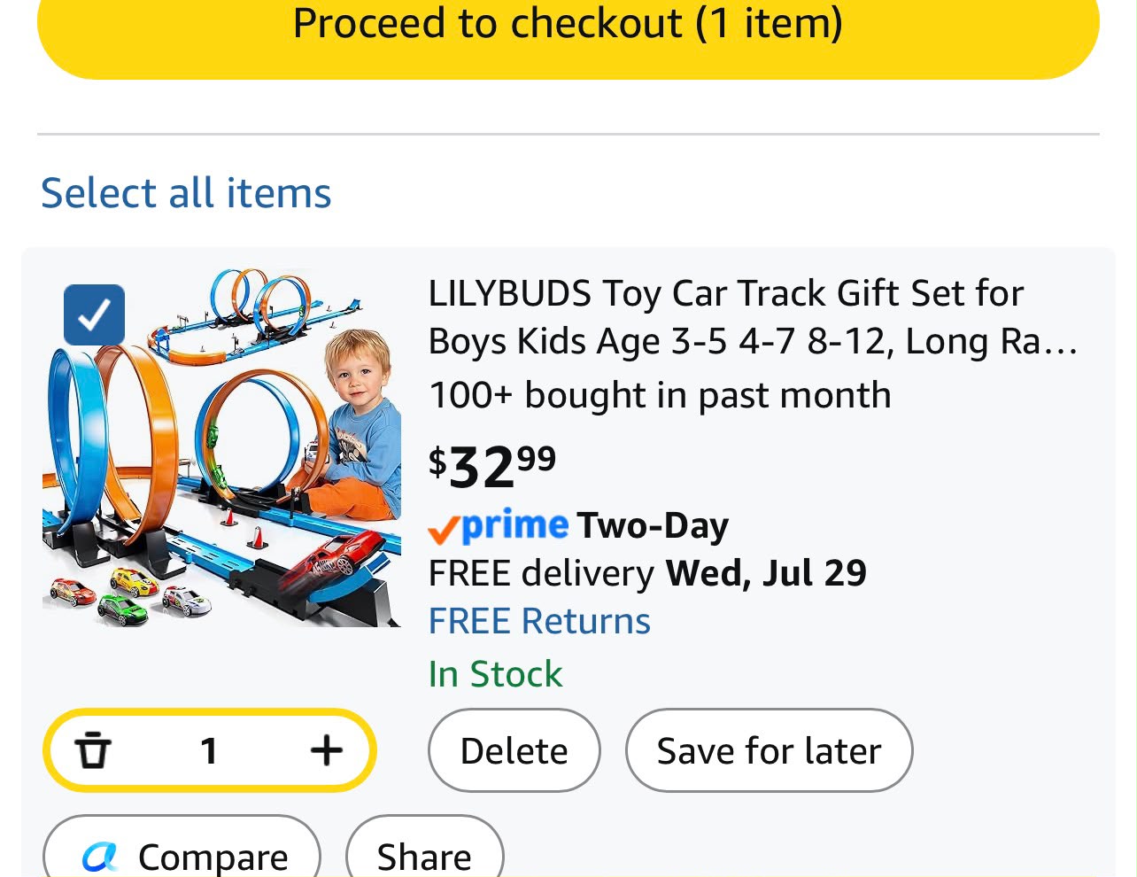Delete the item from cart
Image resolution: width=1137 pixels, height=877 pixels.
(514, 750)
